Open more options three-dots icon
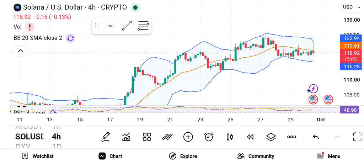The image size is (364, 164). [291, 137]
